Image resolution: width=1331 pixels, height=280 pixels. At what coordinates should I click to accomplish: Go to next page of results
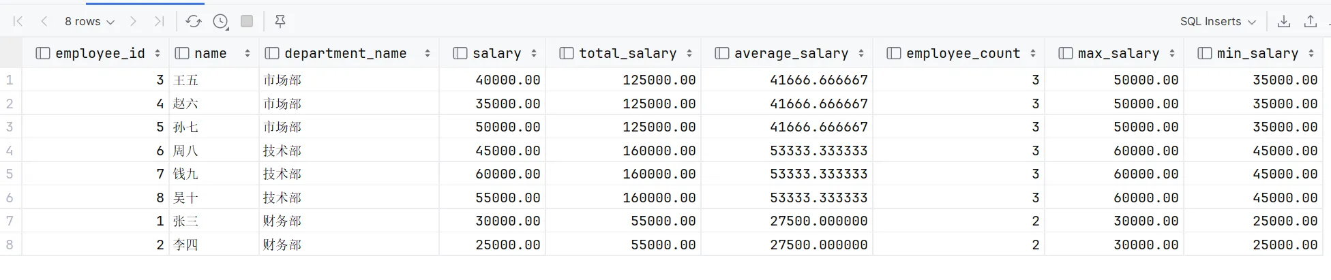133,22
